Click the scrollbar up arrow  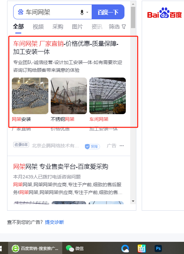tap(133, 4)
